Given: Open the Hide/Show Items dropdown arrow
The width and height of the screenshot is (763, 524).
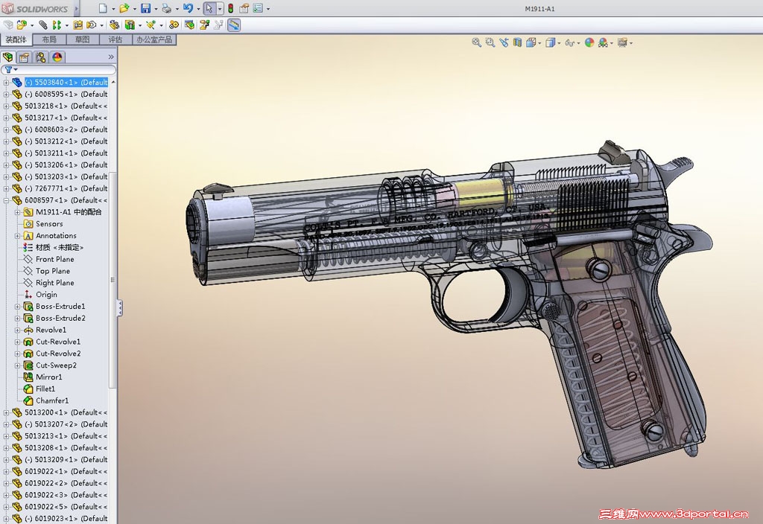Looking at the screenshot, I should [578, 43].
